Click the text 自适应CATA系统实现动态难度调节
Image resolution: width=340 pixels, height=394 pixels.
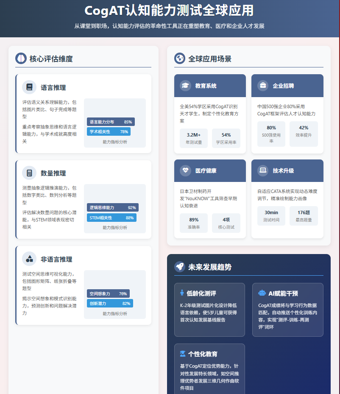point(287,195)
